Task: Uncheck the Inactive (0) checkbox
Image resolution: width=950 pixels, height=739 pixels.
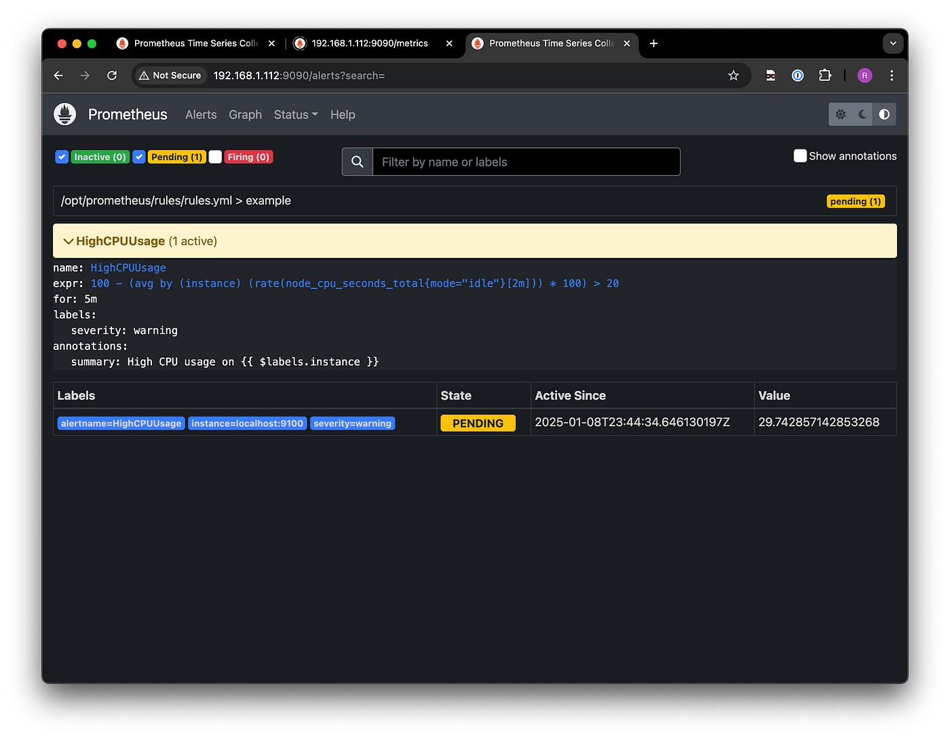Action: tap(62, 157)
